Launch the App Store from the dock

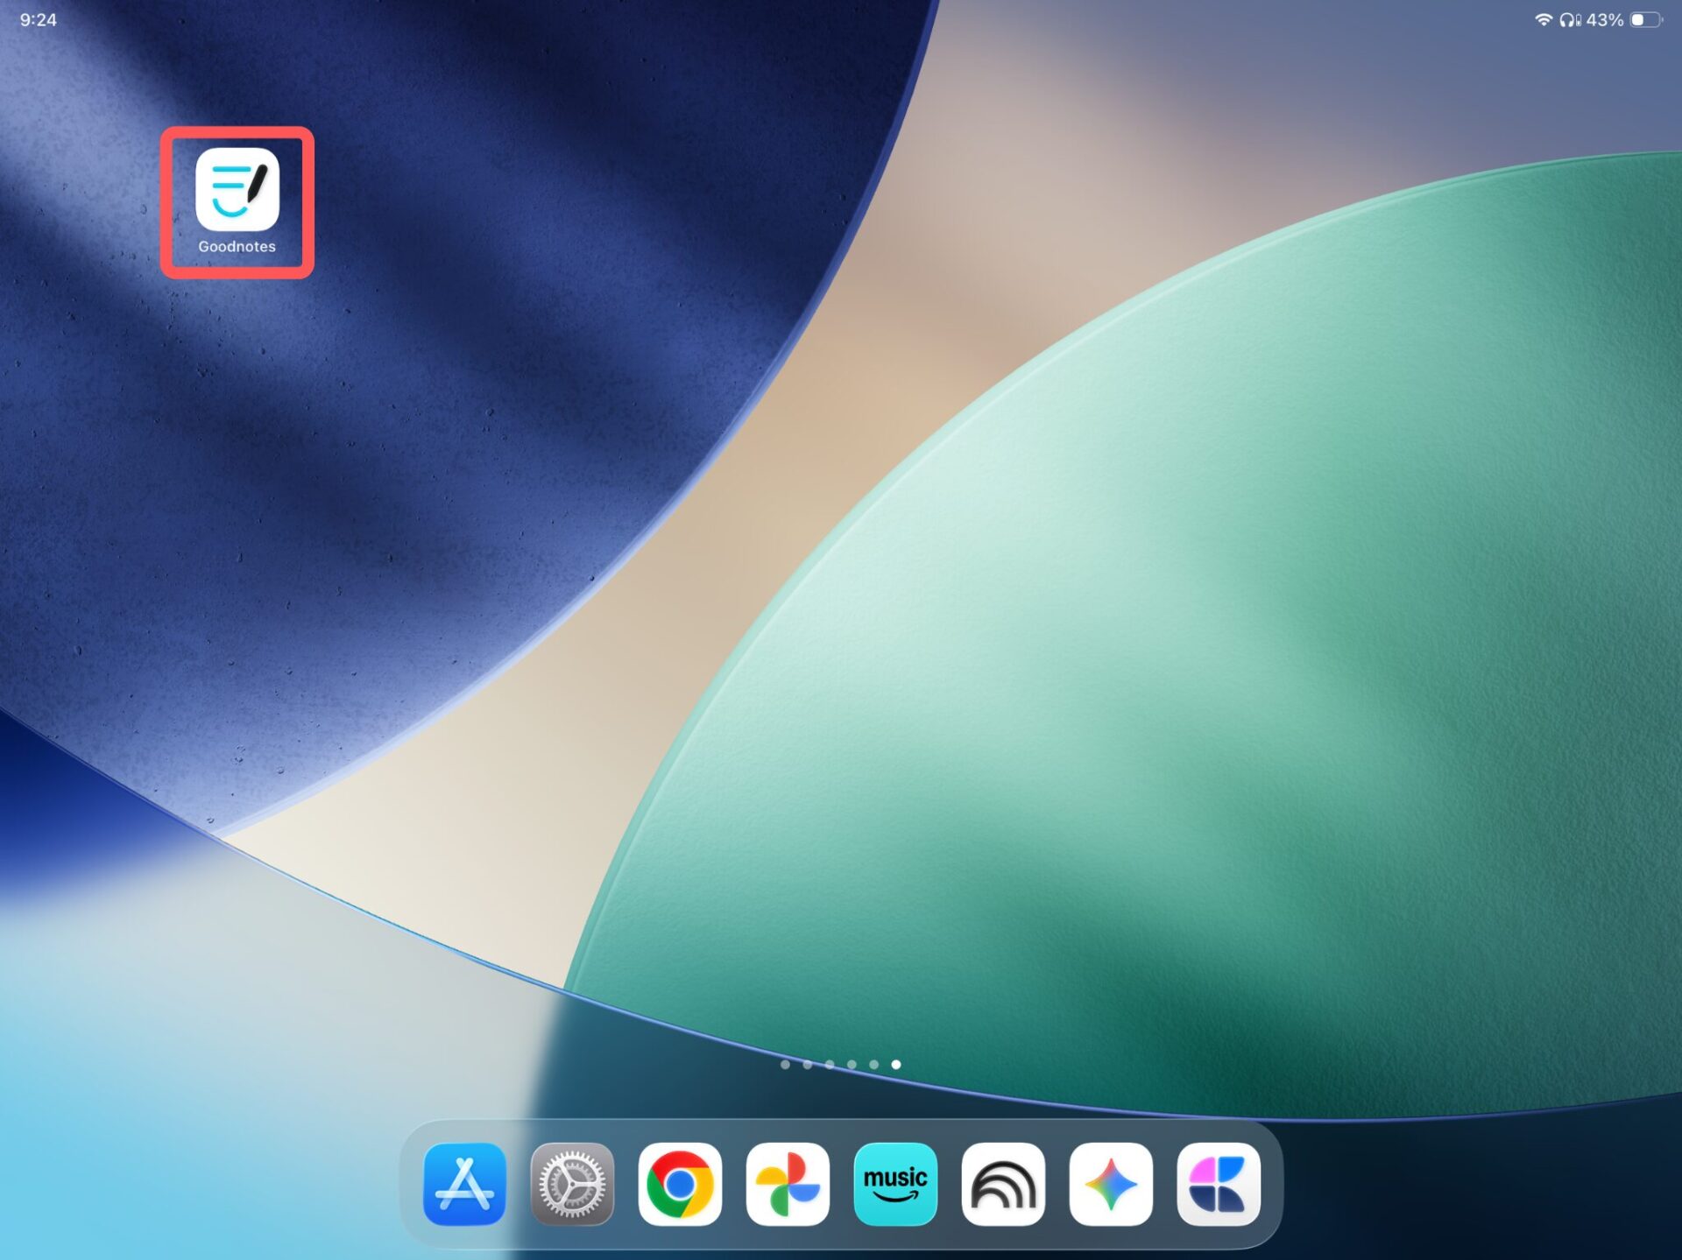pos(464,1184)
